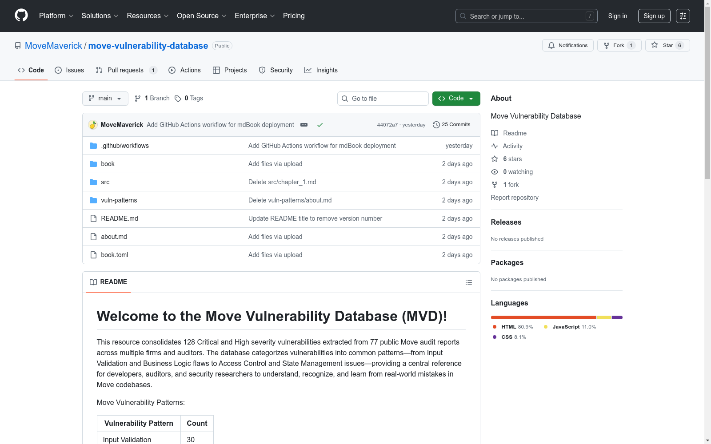This screenshot has height=444, width=711.
Task: Open the README outline icon
Action: (468, 282)
